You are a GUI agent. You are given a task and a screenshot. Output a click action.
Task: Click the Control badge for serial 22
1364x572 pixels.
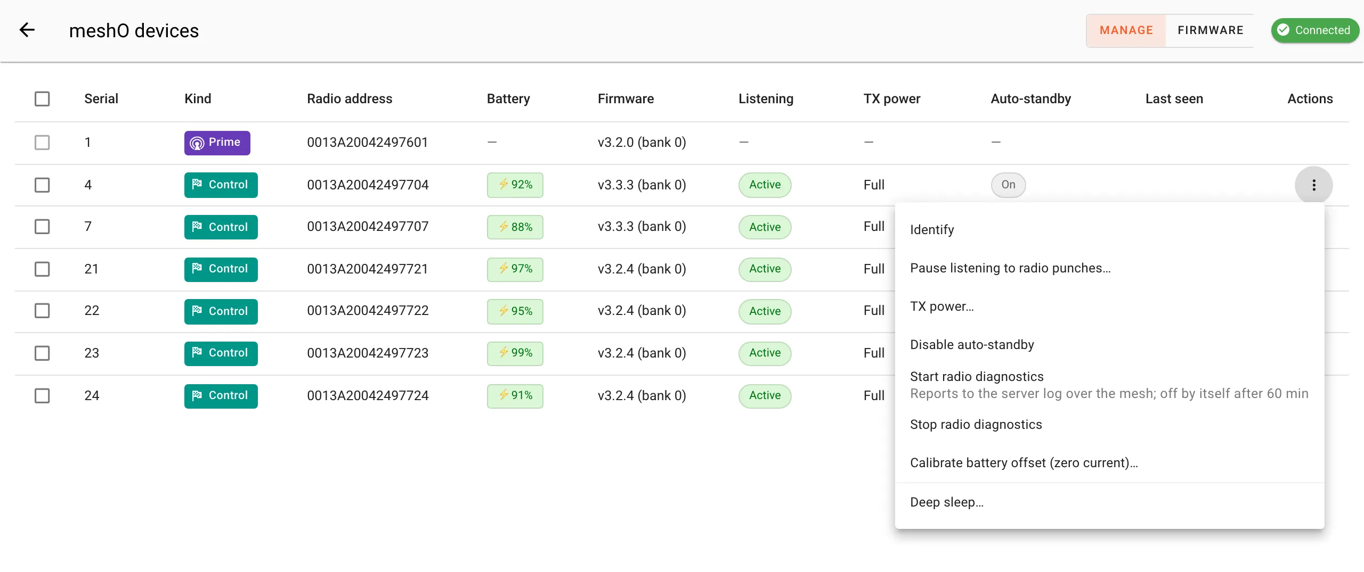click(221, 311)
